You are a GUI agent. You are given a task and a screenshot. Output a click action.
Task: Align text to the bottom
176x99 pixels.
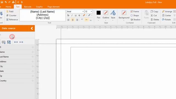point(91,20)
